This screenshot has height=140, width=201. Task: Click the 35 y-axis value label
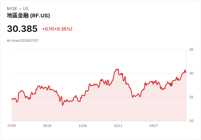191,50
